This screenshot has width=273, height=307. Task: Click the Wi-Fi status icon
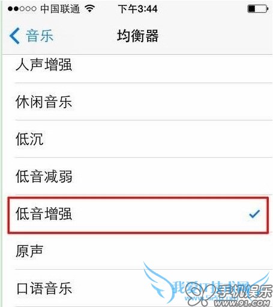click(89, 8)
